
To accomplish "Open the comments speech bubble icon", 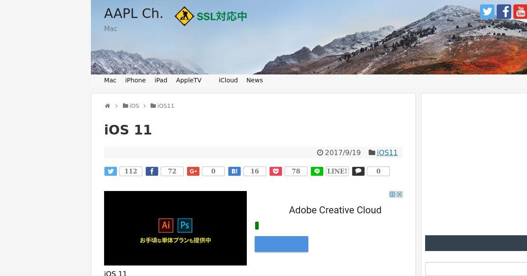I will coord(358,171).
